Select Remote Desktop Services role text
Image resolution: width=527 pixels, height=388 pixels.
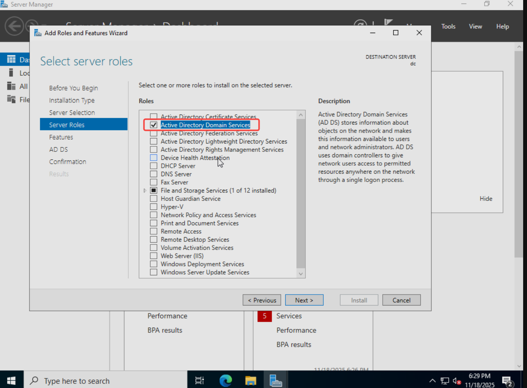click(x=195, y=239)
